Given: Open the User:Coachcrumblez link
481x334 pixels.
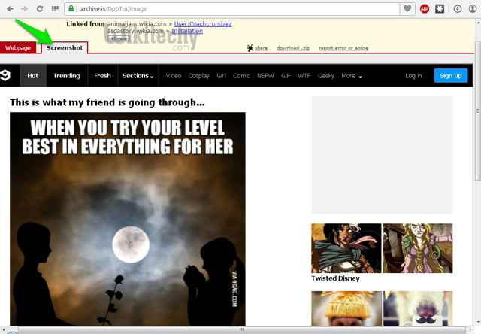Looking at the screenshot, I should coord(203,23).
